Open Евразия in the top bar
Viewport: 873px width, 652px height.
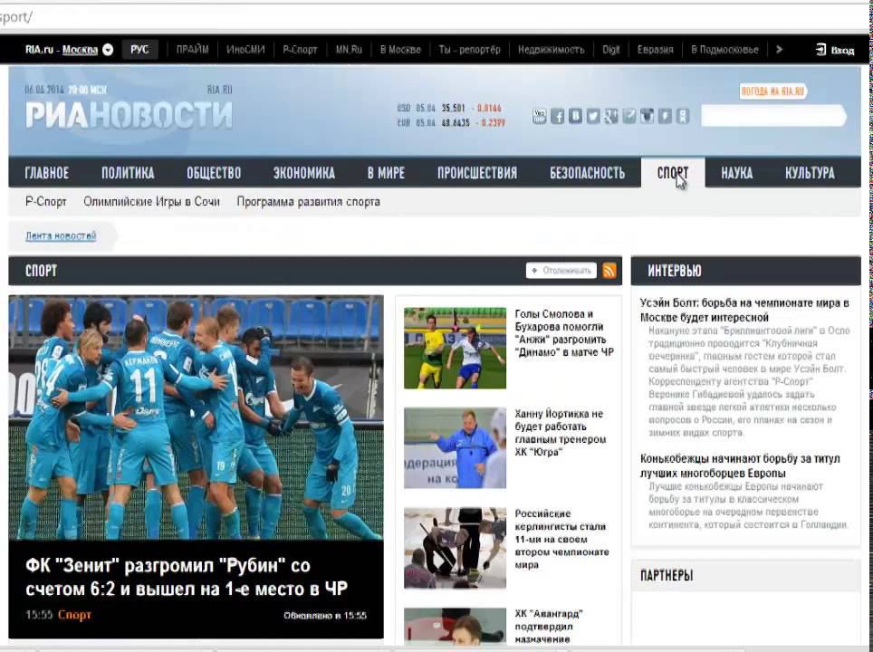pyautogui.click(x=656, y=50)
